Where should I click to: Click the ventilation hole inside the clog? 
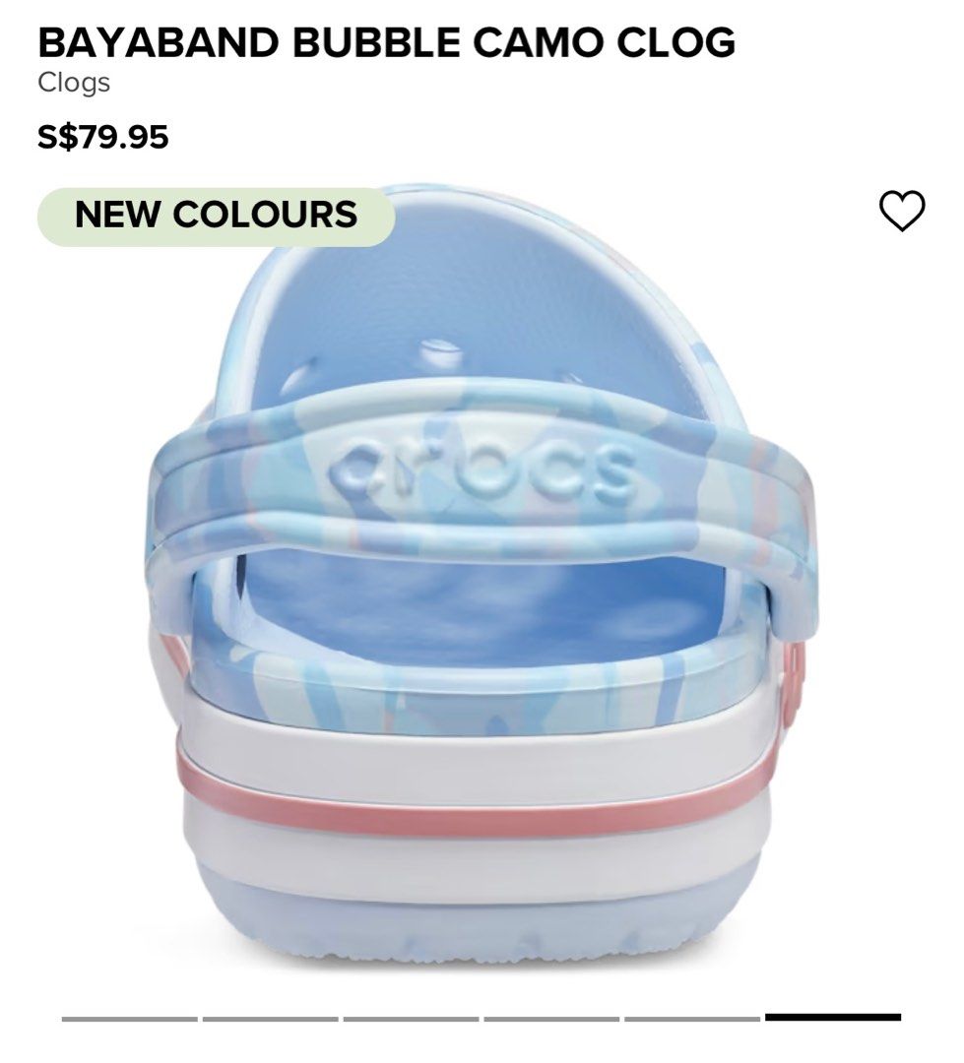coord(437,352)
